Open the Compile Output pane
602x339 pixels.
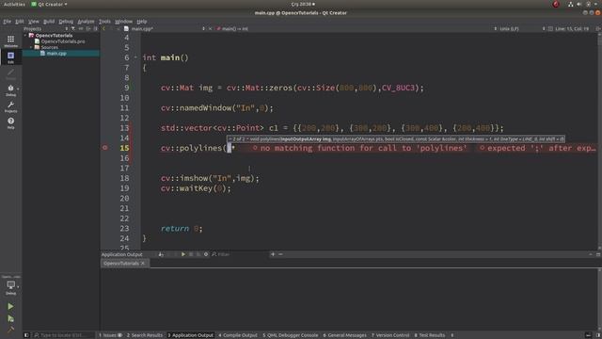tap(238, 335)
